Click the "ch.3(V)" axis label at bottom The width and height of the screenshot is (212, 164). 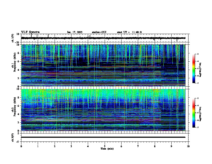point(13,137)
